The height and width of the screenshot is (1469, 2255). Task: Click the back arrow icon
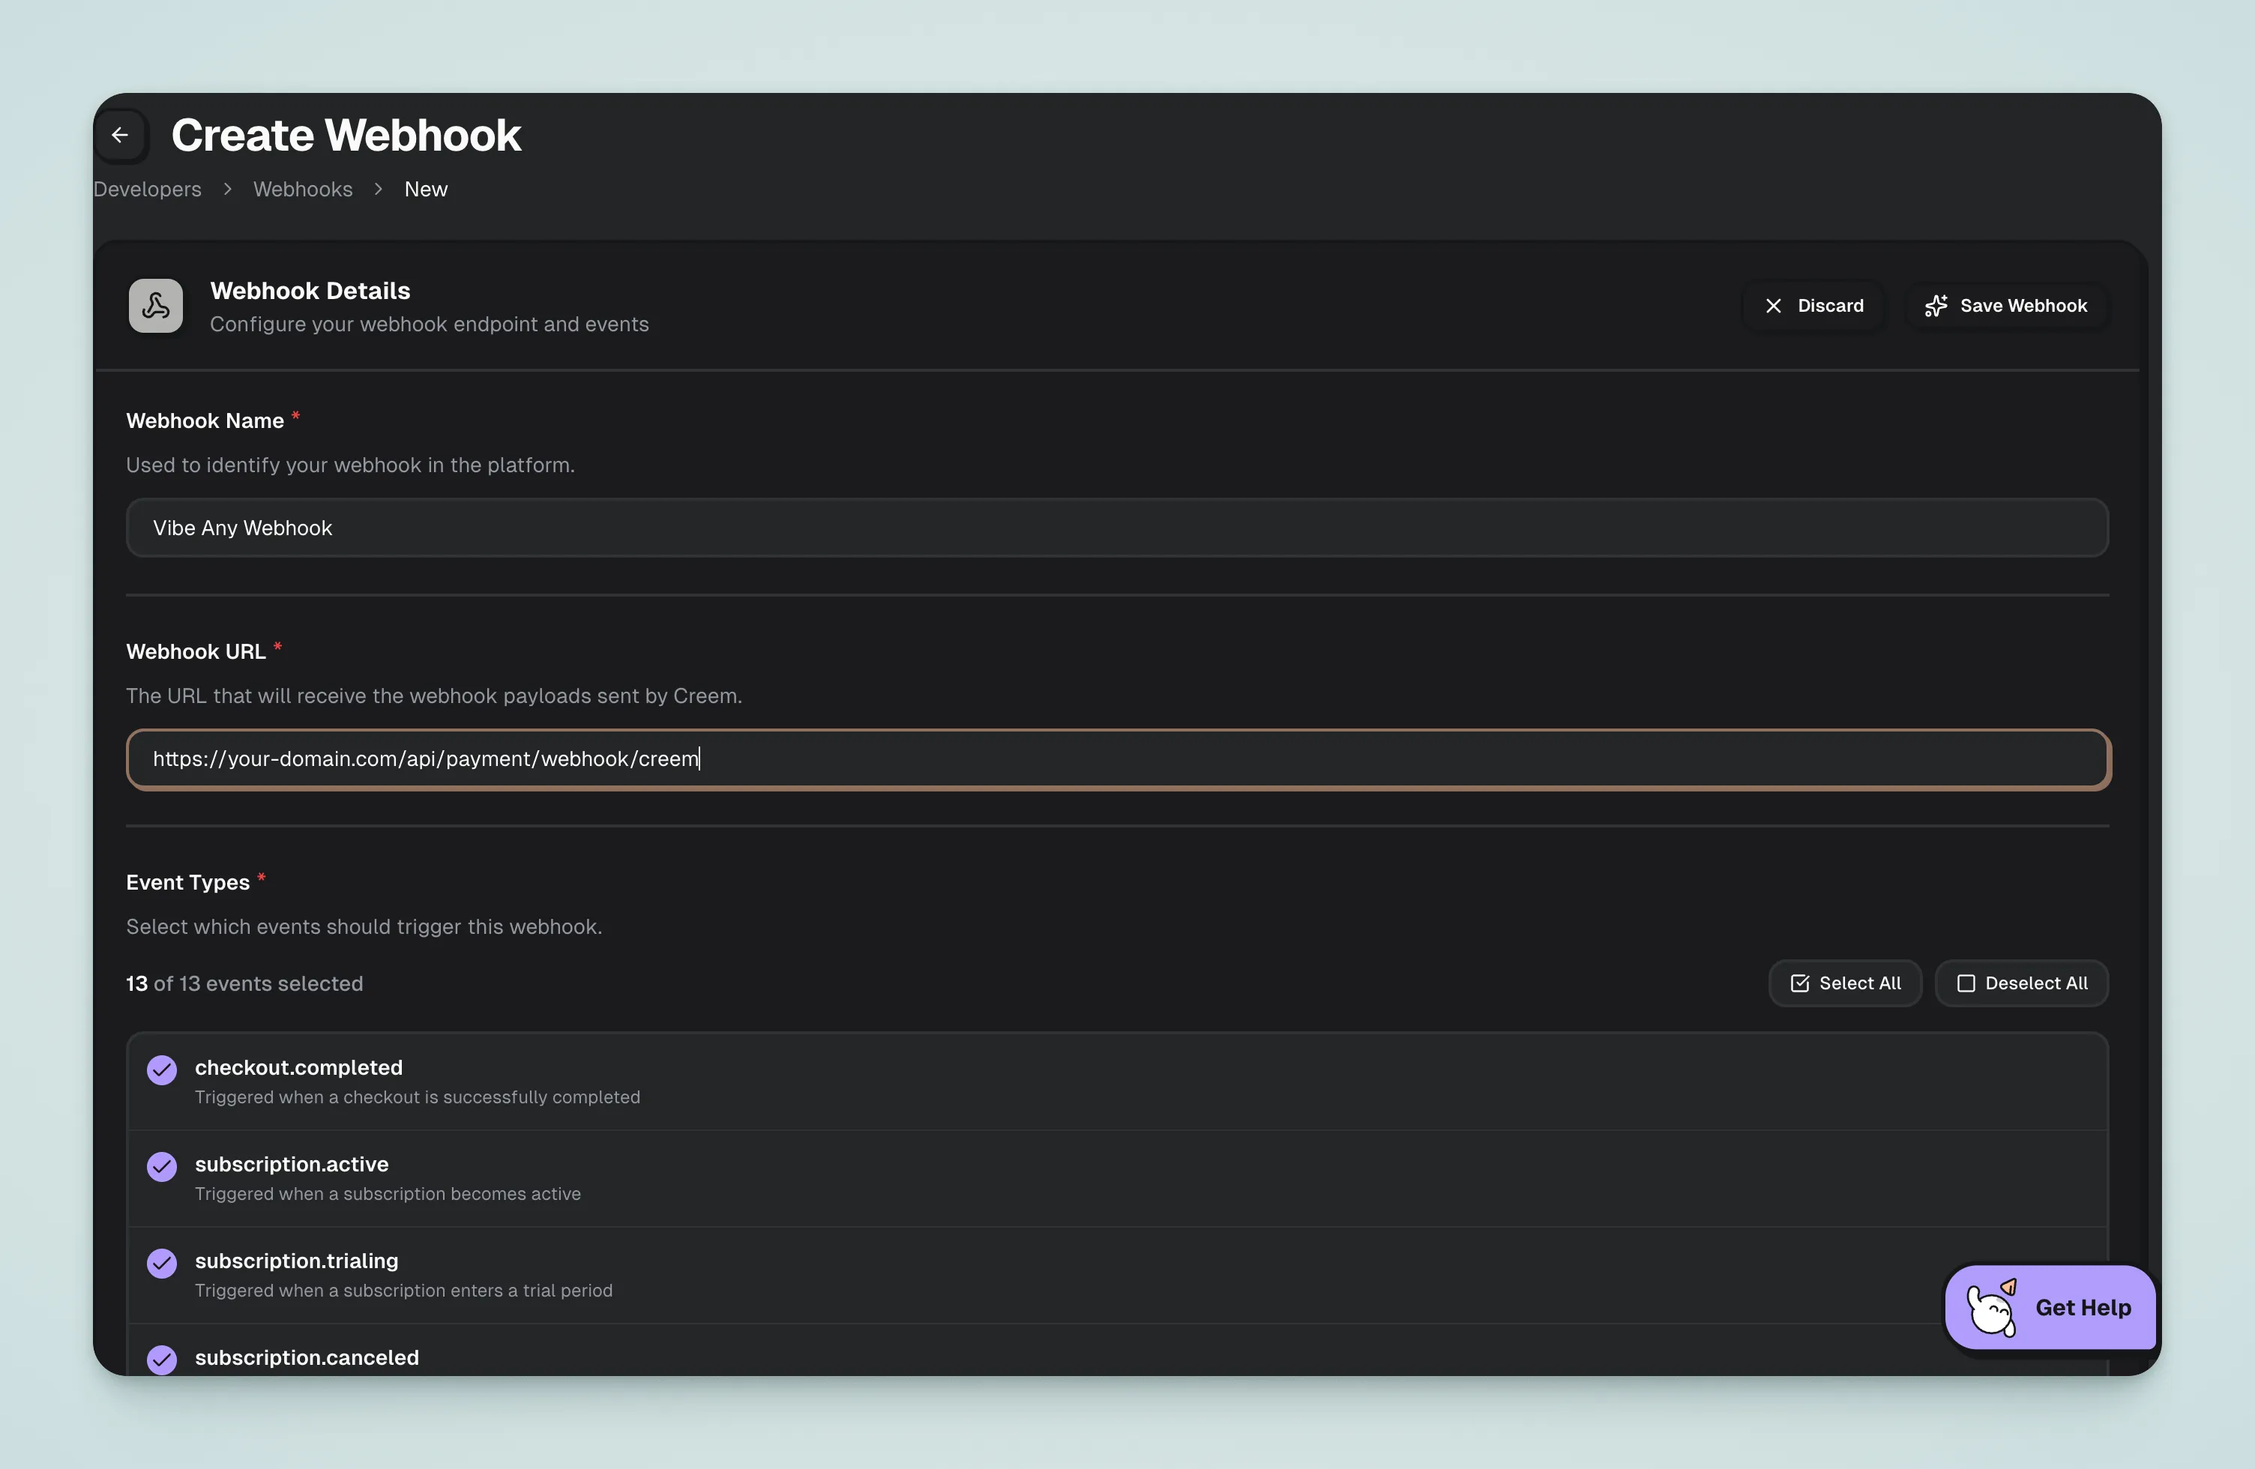121,136
